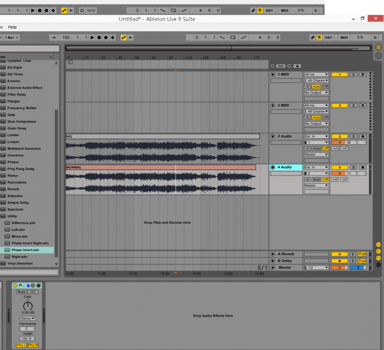Activate draw mode pencil in main toolbar
Image resolution: width=384 pixels, height=350 pixels.
tap(313, 37)
